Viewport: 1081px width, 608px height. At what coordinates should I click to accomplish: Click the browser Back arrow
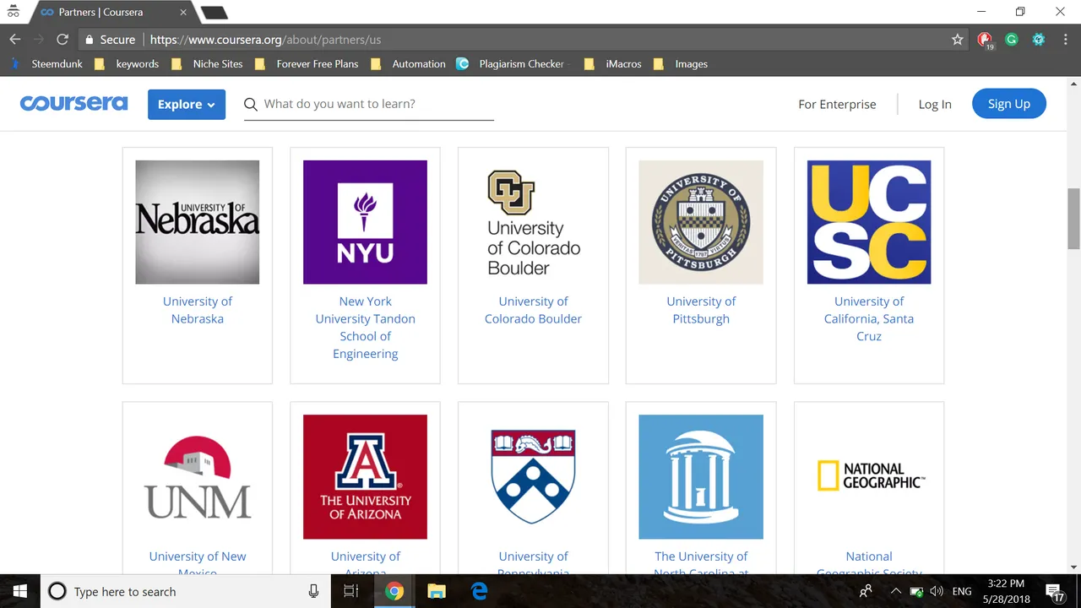click(x=15, y=40)
